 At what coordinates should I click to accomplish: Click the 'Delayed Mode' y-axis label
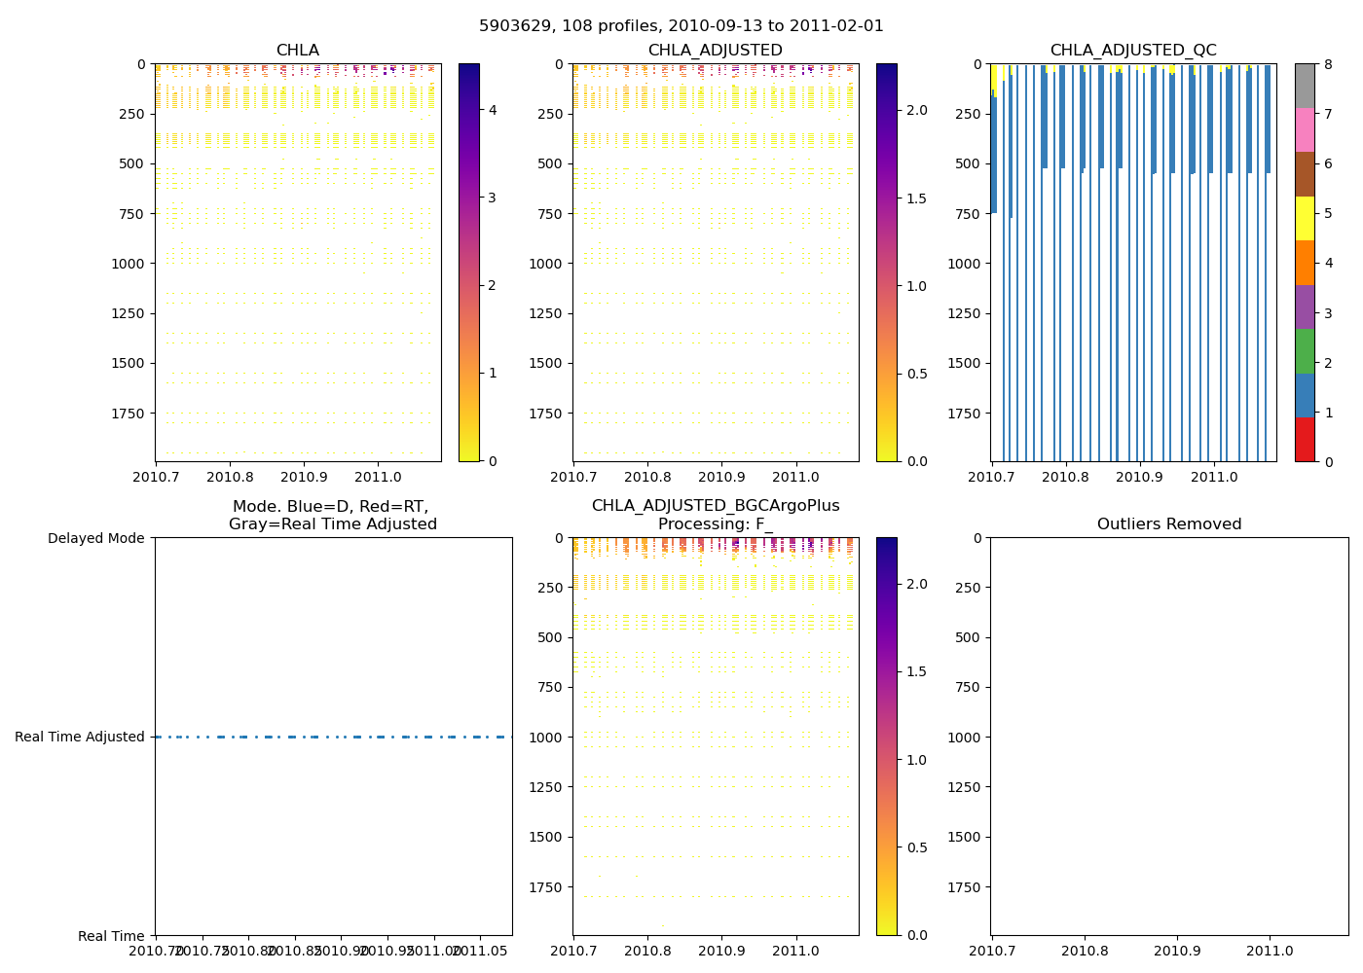coord(95,538)
